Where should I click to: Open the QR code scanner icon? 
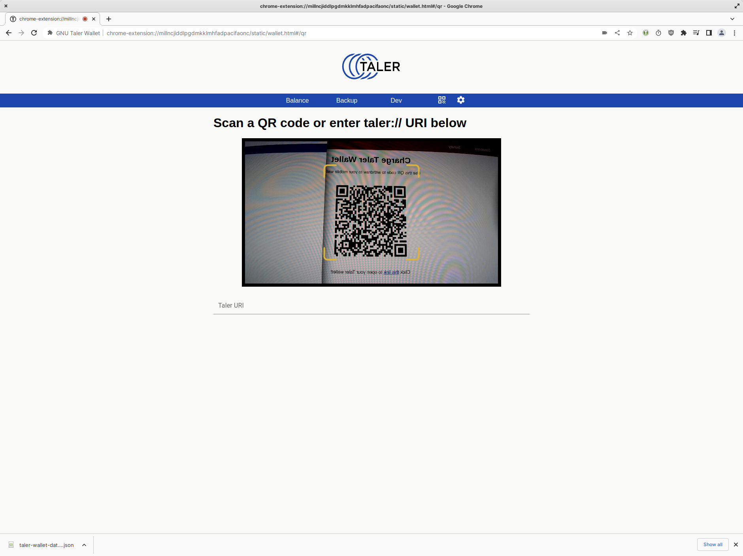(x=441, y=100)
